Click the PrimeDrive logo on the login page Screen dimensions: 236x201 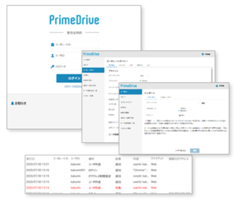point(74,20)
